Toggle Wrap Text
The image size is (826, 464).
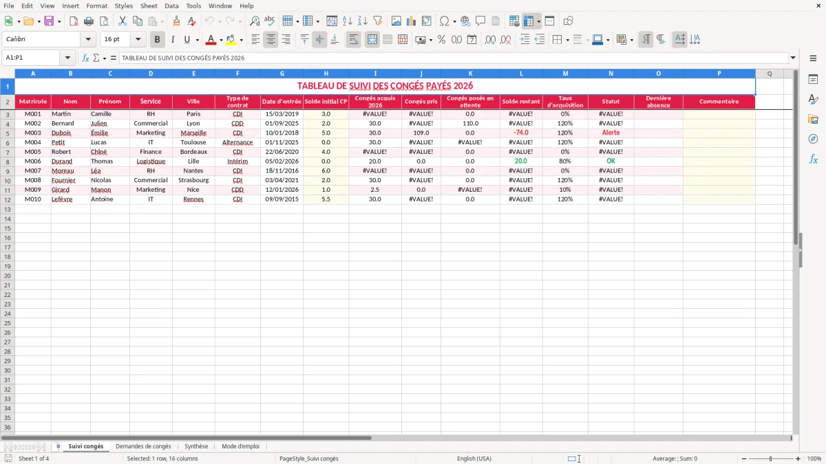pyautogui.click(x=353, y=40)
